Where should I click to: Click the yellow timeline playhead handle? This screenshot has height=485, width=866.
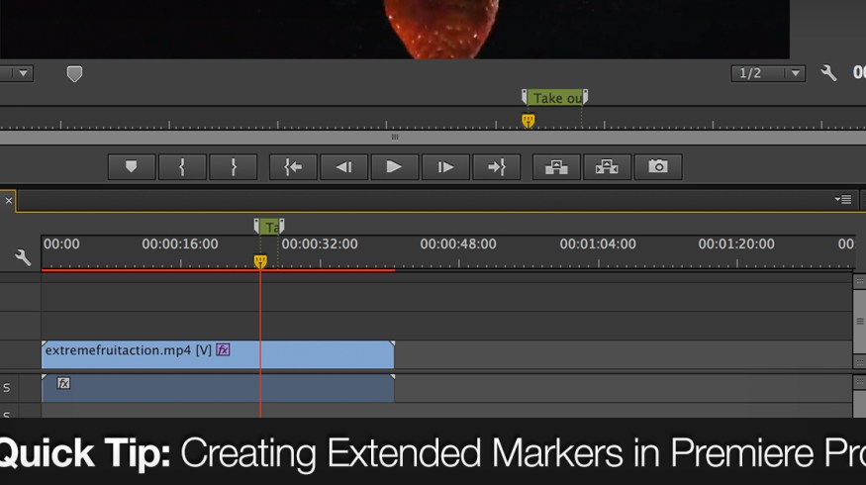260,261
